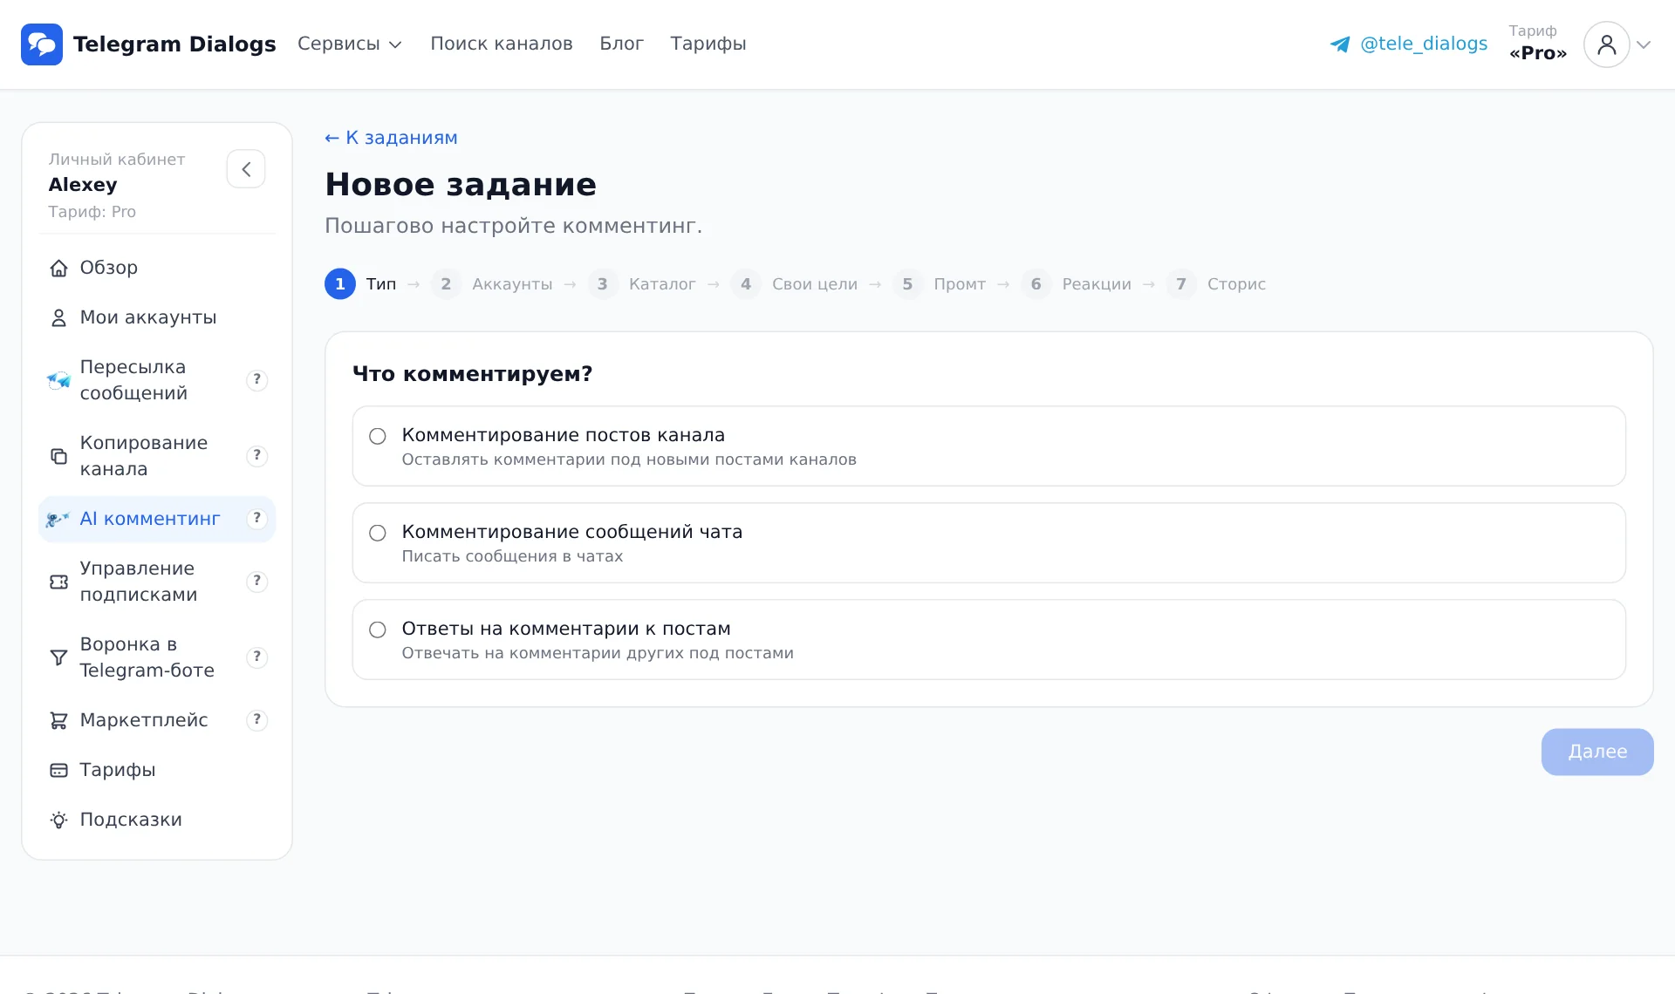Open Подсказки in the sidebar
1675x994 pixels.
tap(157, 820)
